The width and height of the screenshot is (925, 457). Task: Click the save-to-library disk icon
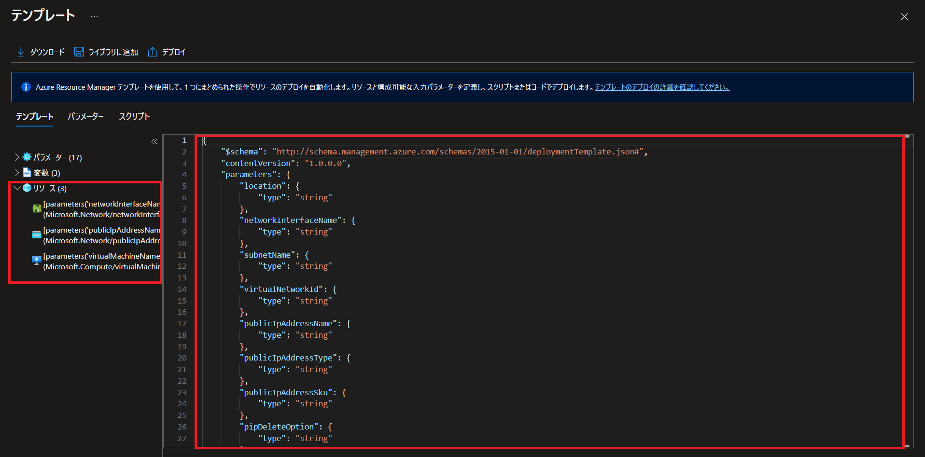(79, 52)
